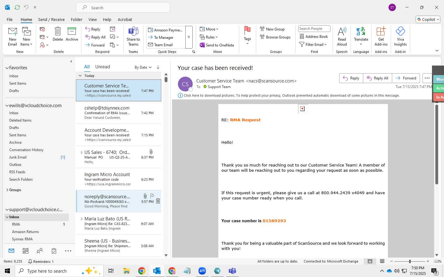Switch to Calendar view in navigation bar
The width and height of the screenshot is (444, 277).
coord(26,251)
